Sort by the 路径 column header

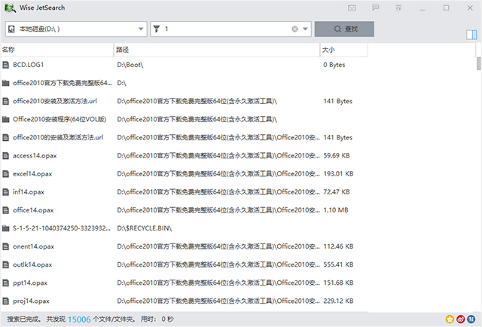tap(217, 50)
